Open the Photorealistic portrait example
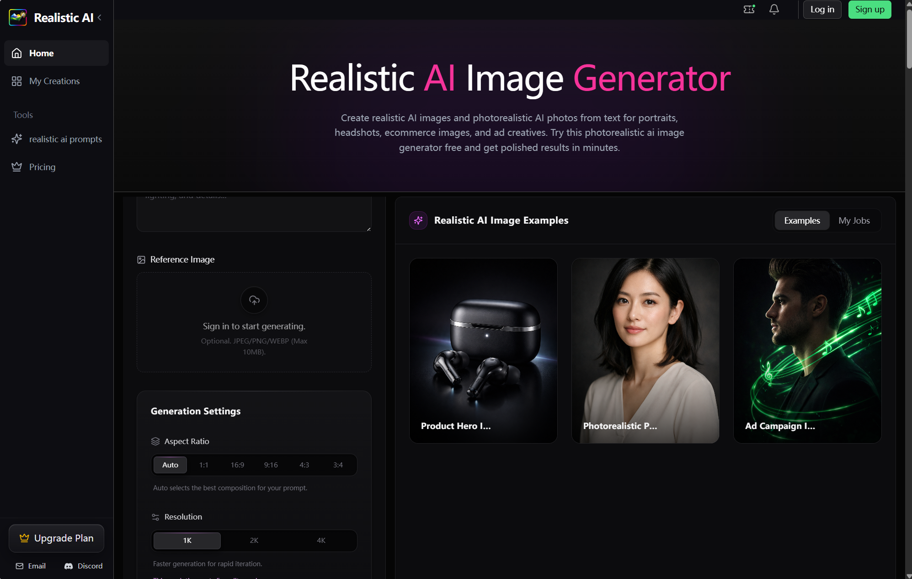This screenshot has width=912, height=579. click(x=645, y=351)
